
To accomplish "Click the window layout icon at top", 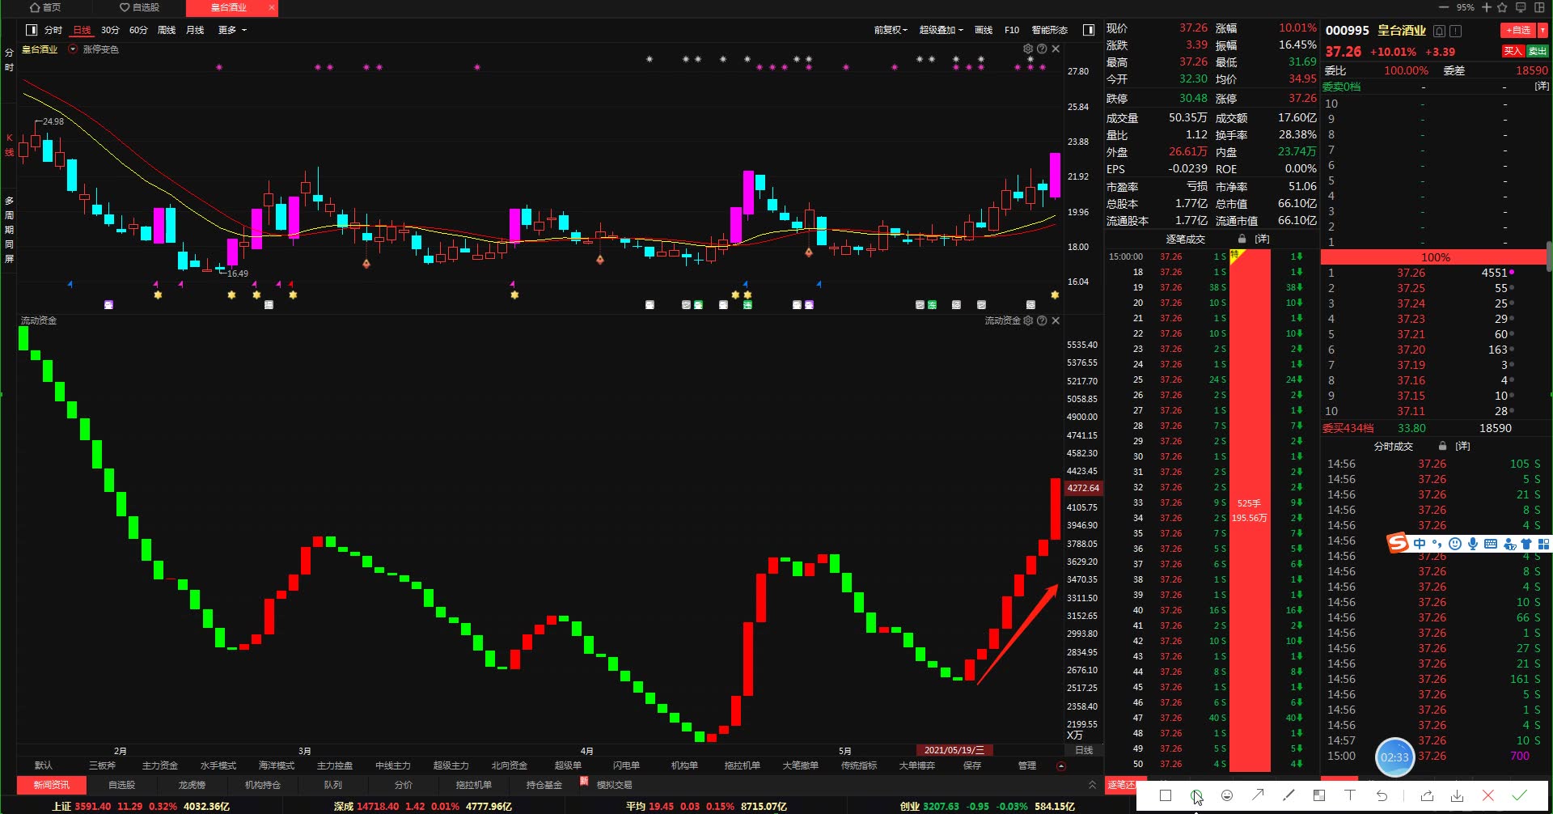I will click(1540, 7).
